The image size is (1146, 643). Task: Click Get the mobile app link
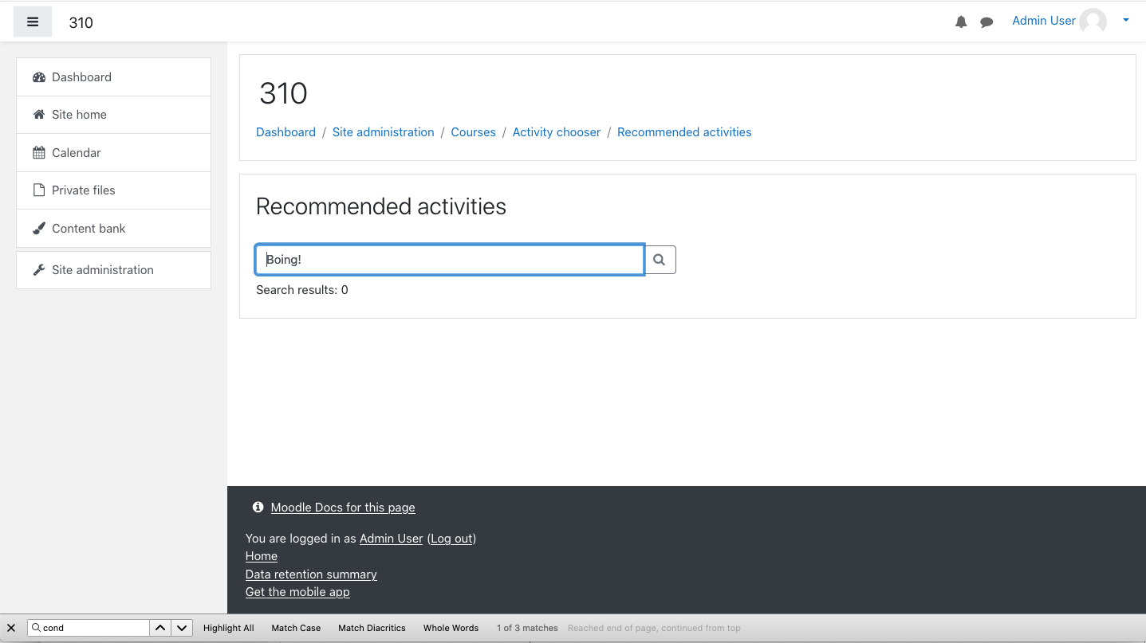pos(297,592)
